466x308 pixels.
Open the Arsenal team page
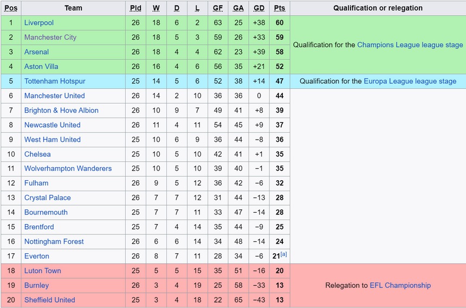pyautogui.click(x=36, y=52)
